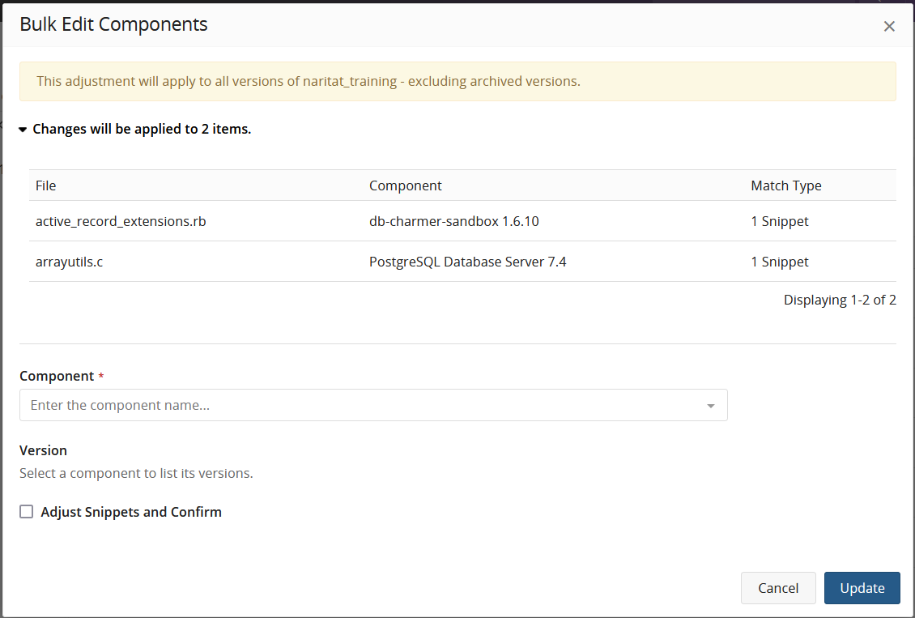Sort the table by the Match Type column
Image resolution: width=915 pixels, height=618 pixels.
coord(785,185)
